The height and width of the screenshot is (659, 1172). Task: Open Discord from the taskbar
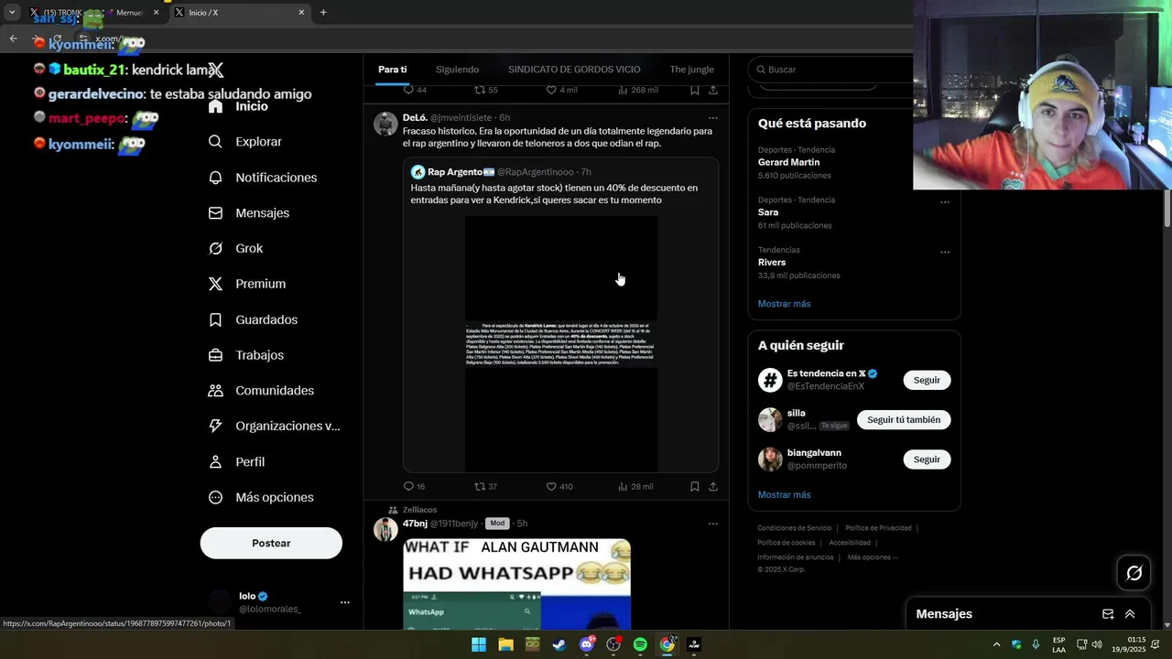pyautogui.click(x=587, y=644)
